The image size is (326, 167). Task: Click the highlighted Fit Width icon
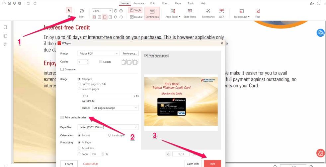[x=105, y=17]
